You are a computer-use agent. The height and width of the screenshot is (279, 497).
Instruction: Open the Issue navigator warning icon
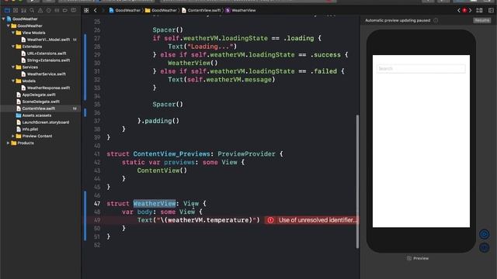pyautogui.click(x=40, y=10)
